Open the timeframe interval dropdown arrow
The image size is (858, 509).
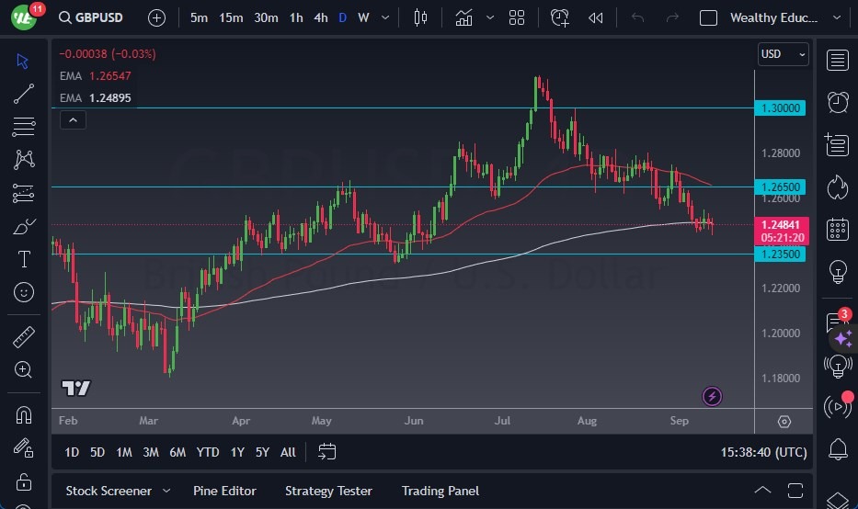tap(384, 17)
